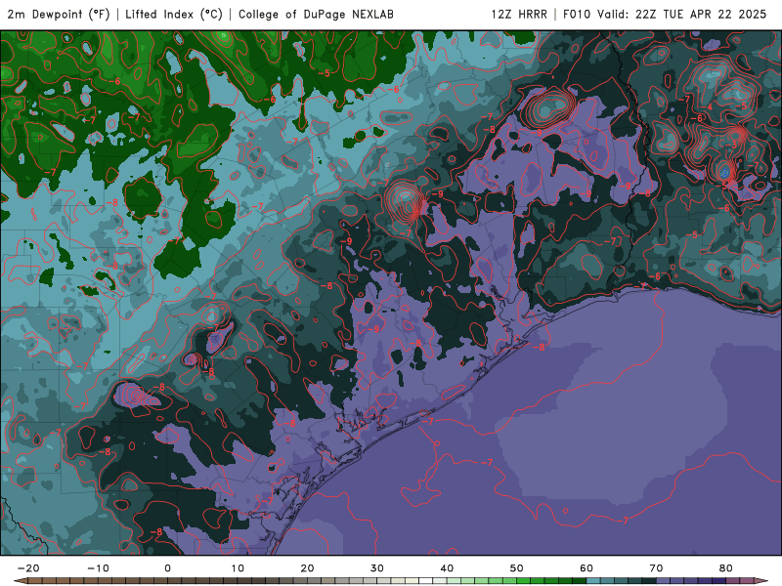The width and height of the screenshot is (782, 586).
Task: Click the -3 lifted index contour label
Action: click(x=731, y=144)
